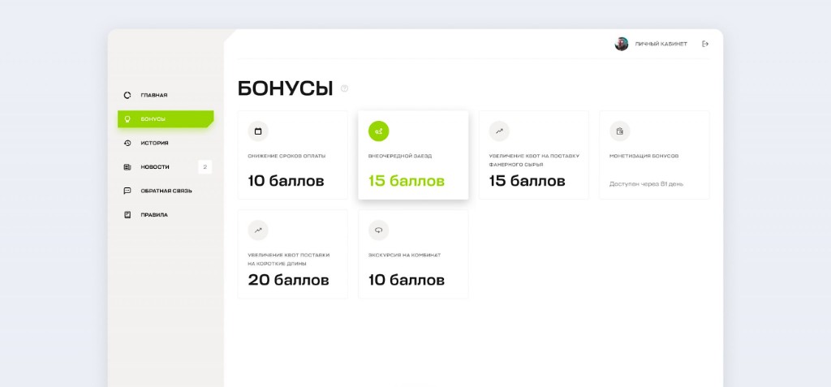Open Главная in the sidebar

153,95
